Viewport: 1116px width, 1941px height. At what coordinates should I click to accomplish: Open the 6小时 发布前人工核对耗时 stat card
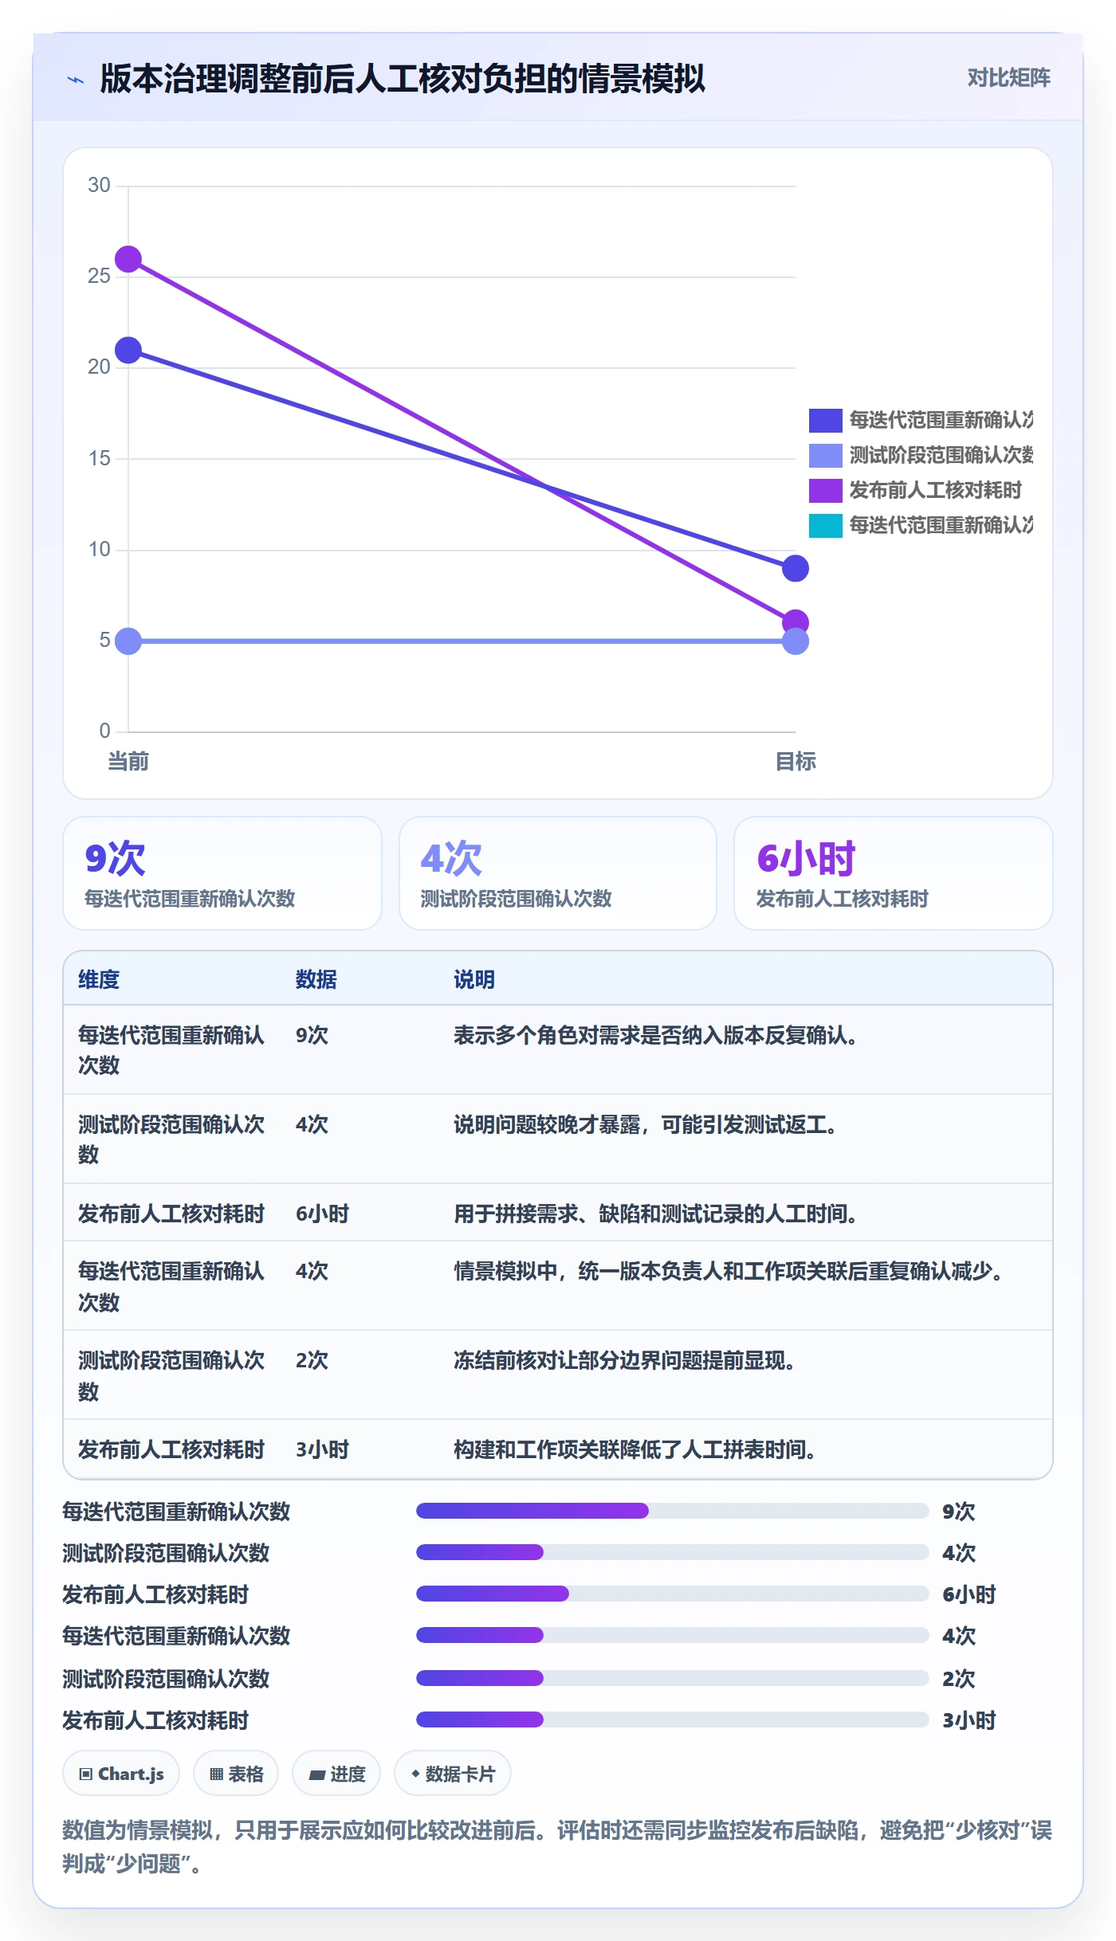pyautogui.click(x=894, y=873)
